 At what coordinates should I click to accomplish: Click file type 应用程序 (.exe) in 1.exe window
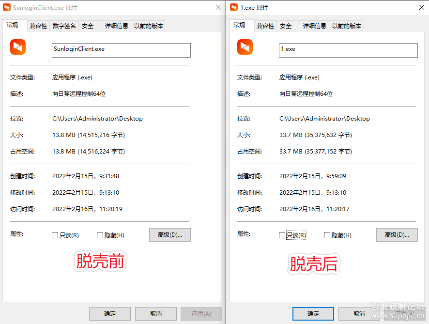point(300,77)
